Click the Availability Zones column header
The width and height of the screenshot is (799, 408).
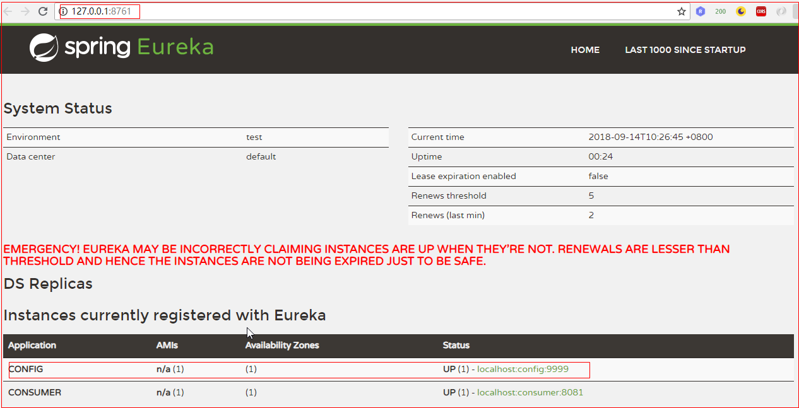(x=282, y=346)
